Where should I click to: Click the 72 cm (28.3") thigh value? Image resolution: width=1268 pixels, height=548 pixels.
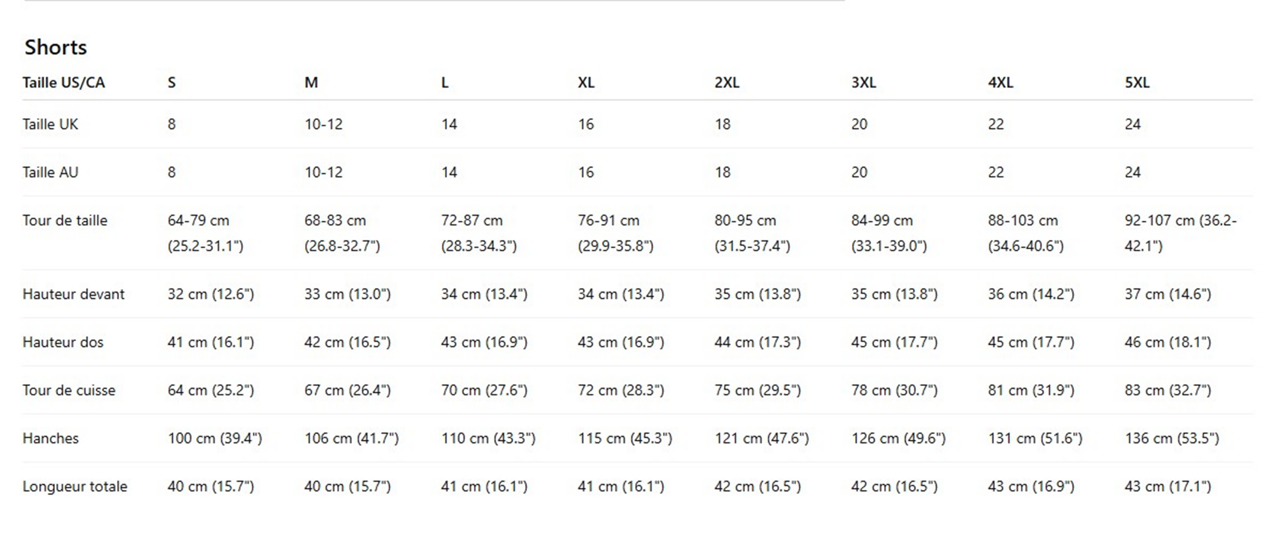(x=621, y=391)
